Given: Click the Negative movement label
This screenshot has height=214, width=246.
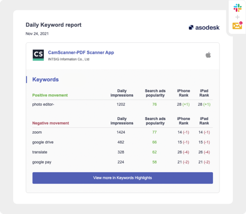Looking at the screenshot, I should pyautogui.click(x=51, y=123).
